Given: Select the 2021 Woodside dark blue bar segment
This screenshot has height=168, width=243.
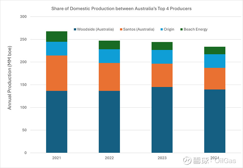Looking at the screenshot, I should coord(57,122).
